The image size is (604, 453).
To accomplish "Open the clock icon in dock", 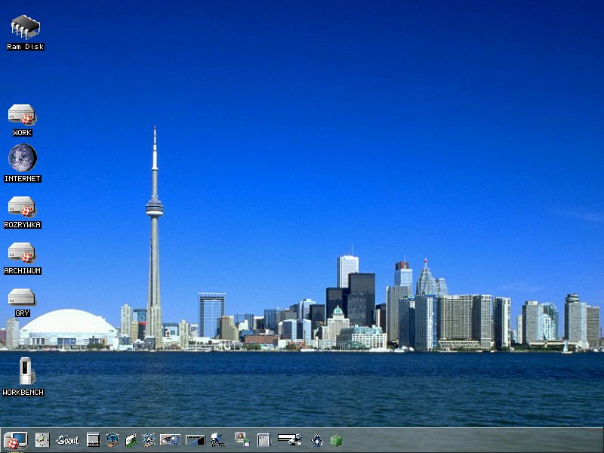I will [x=42, y=440].
